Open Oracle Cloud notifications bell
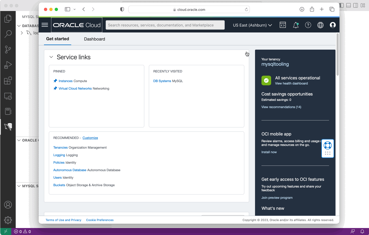369x235 pixels. coord(296,25)
